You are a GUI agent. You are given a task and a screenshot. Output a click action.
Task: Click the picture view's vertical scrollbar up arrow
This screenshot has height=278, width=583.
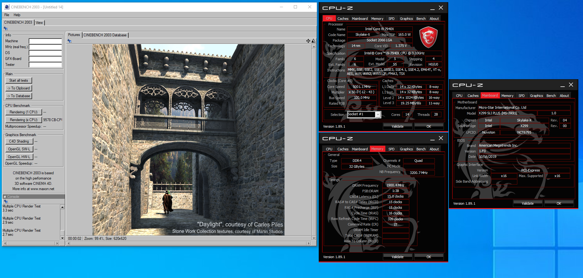coord(314,46)
